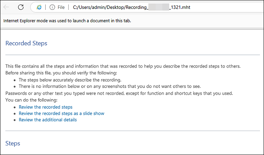The image size is (264, 155).
Task: Click the Internet Explorer mode notification message
Action: pos(67,20)
